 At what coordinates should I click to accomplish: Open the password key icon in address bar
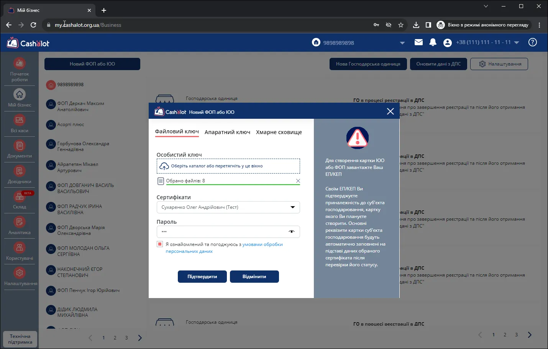(x=376, y=25)
